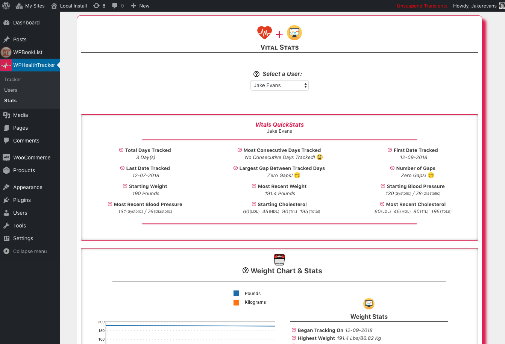
Task: Click help icon for Most Recent Weight
Action: [254, 186]
